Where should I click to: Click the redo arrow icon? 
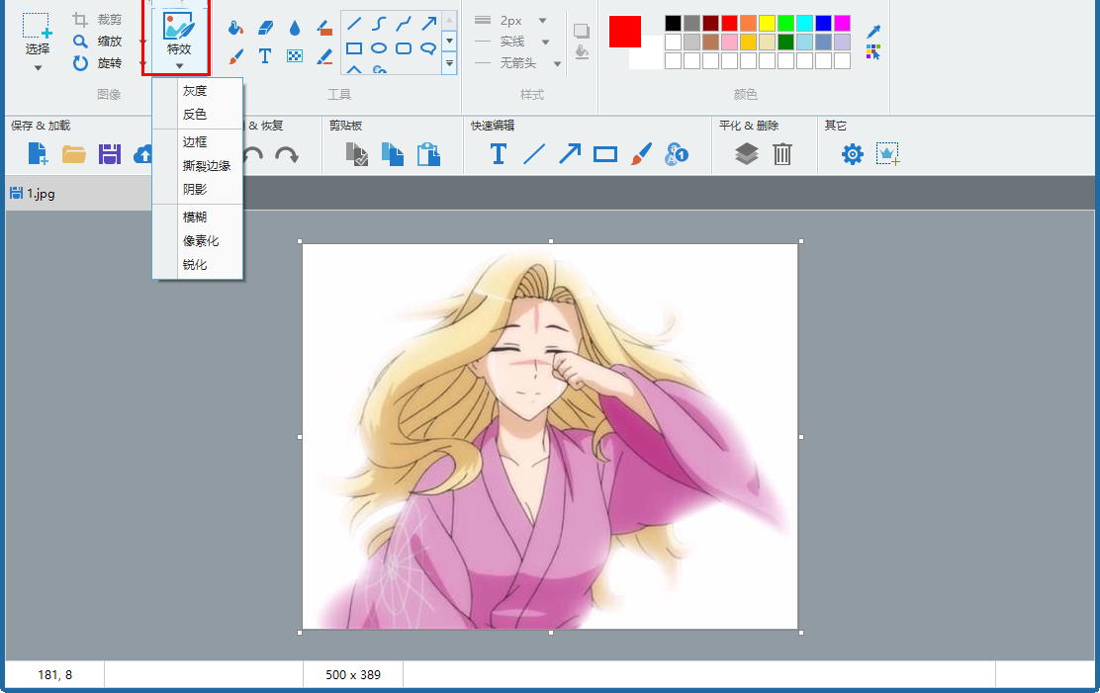tap(286, 154)
